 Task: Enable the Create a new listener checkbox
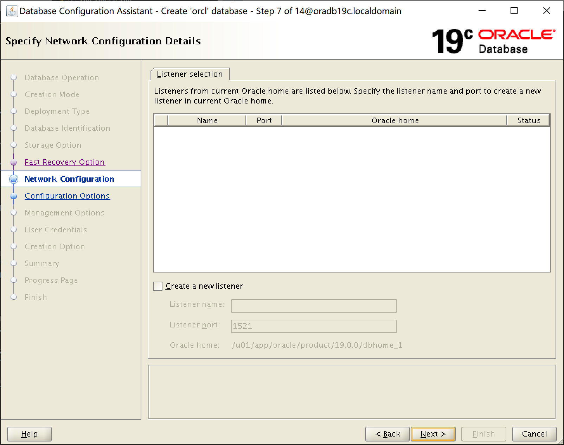click(x=158, y=286)
